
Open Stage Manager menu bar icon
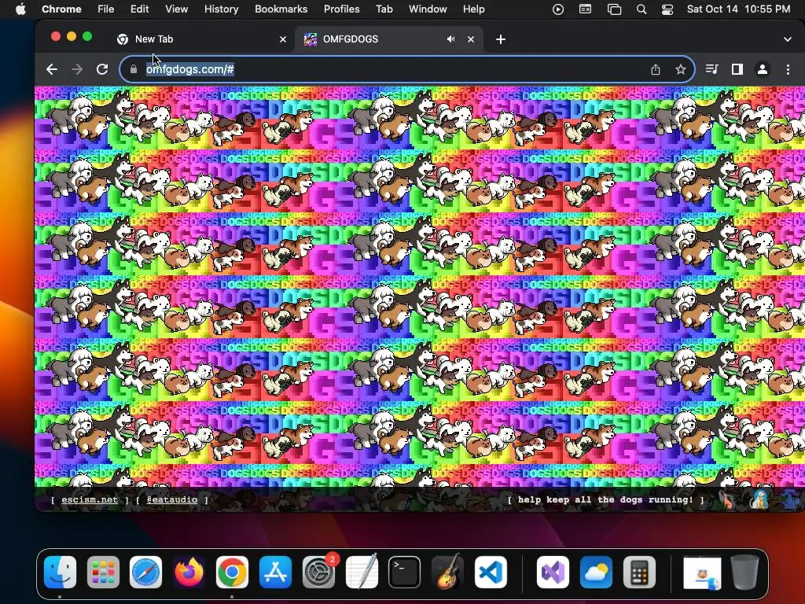pos(614,9)
